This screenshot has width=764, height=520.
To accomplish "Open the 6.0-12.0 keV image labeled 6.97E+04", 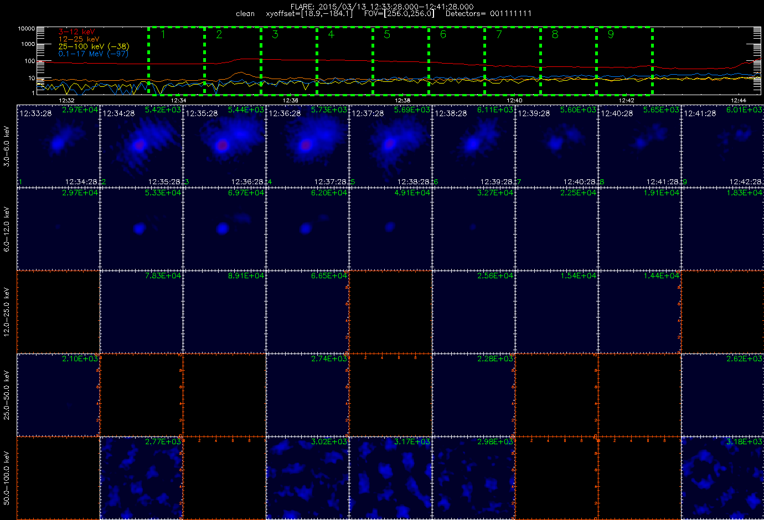I will point(224,229).
